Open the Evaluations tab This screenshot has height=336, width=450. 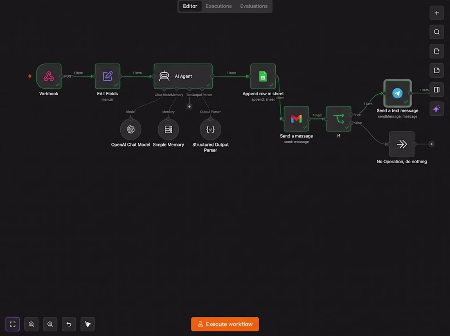click(254, 6)
